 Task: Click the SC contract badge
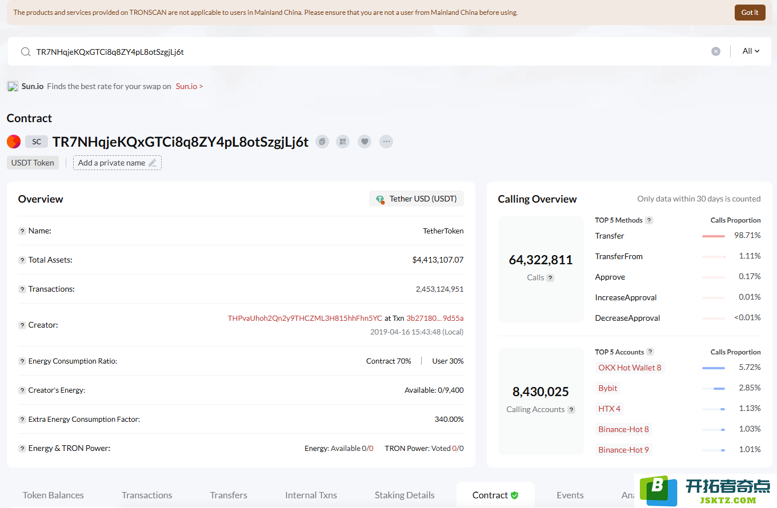coord(37,142)
